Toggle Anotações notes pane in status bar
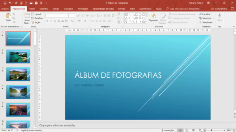 point(167,131)
